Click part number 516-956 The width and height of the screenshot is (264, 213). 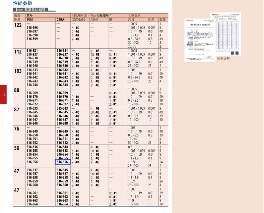tap(32, 162)
